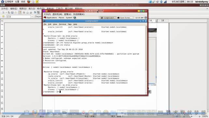
Task: Click birdofprey user name in top panel
Action: (202, 2)
